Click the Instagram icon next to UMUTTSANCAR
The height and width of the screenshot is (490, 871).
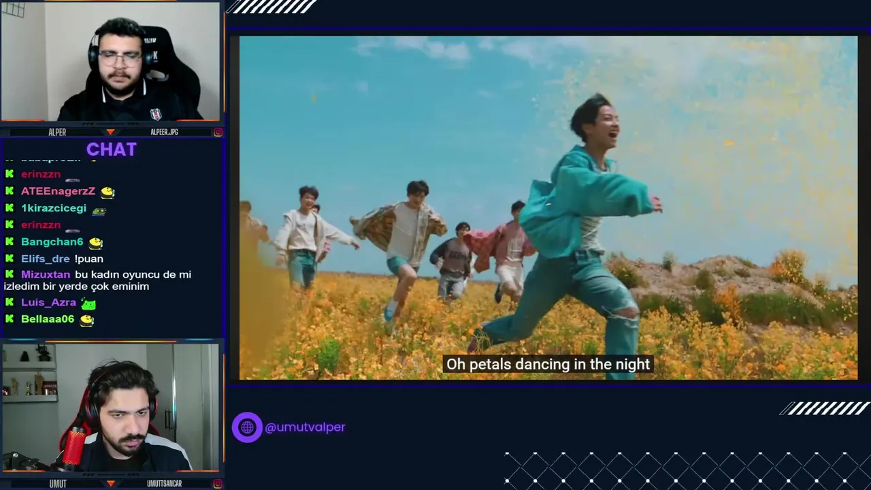218,484
